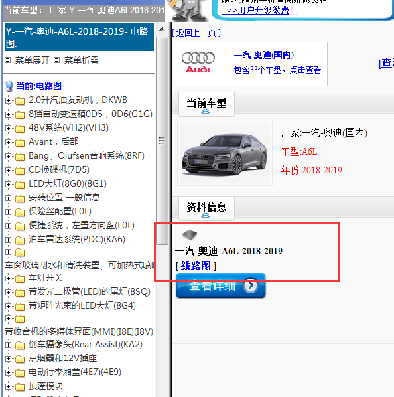Click the 年份:2018-2019 text
This screenshot has height=397, width=394.
point(312,170)
